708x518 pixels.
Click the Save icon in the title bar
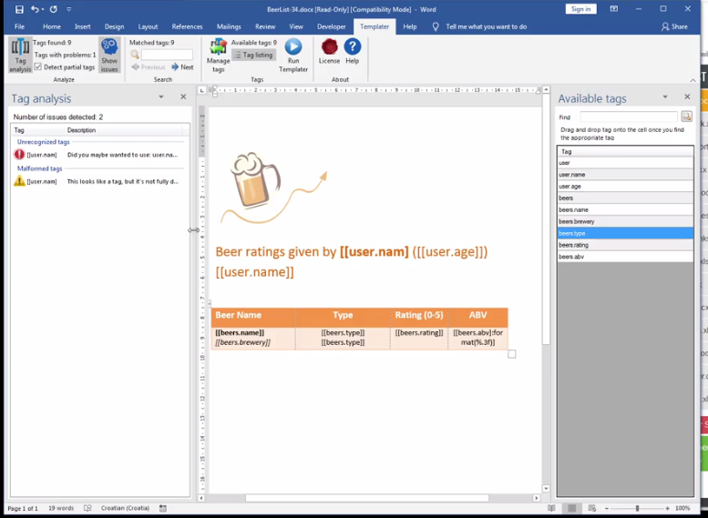[19, 9]
